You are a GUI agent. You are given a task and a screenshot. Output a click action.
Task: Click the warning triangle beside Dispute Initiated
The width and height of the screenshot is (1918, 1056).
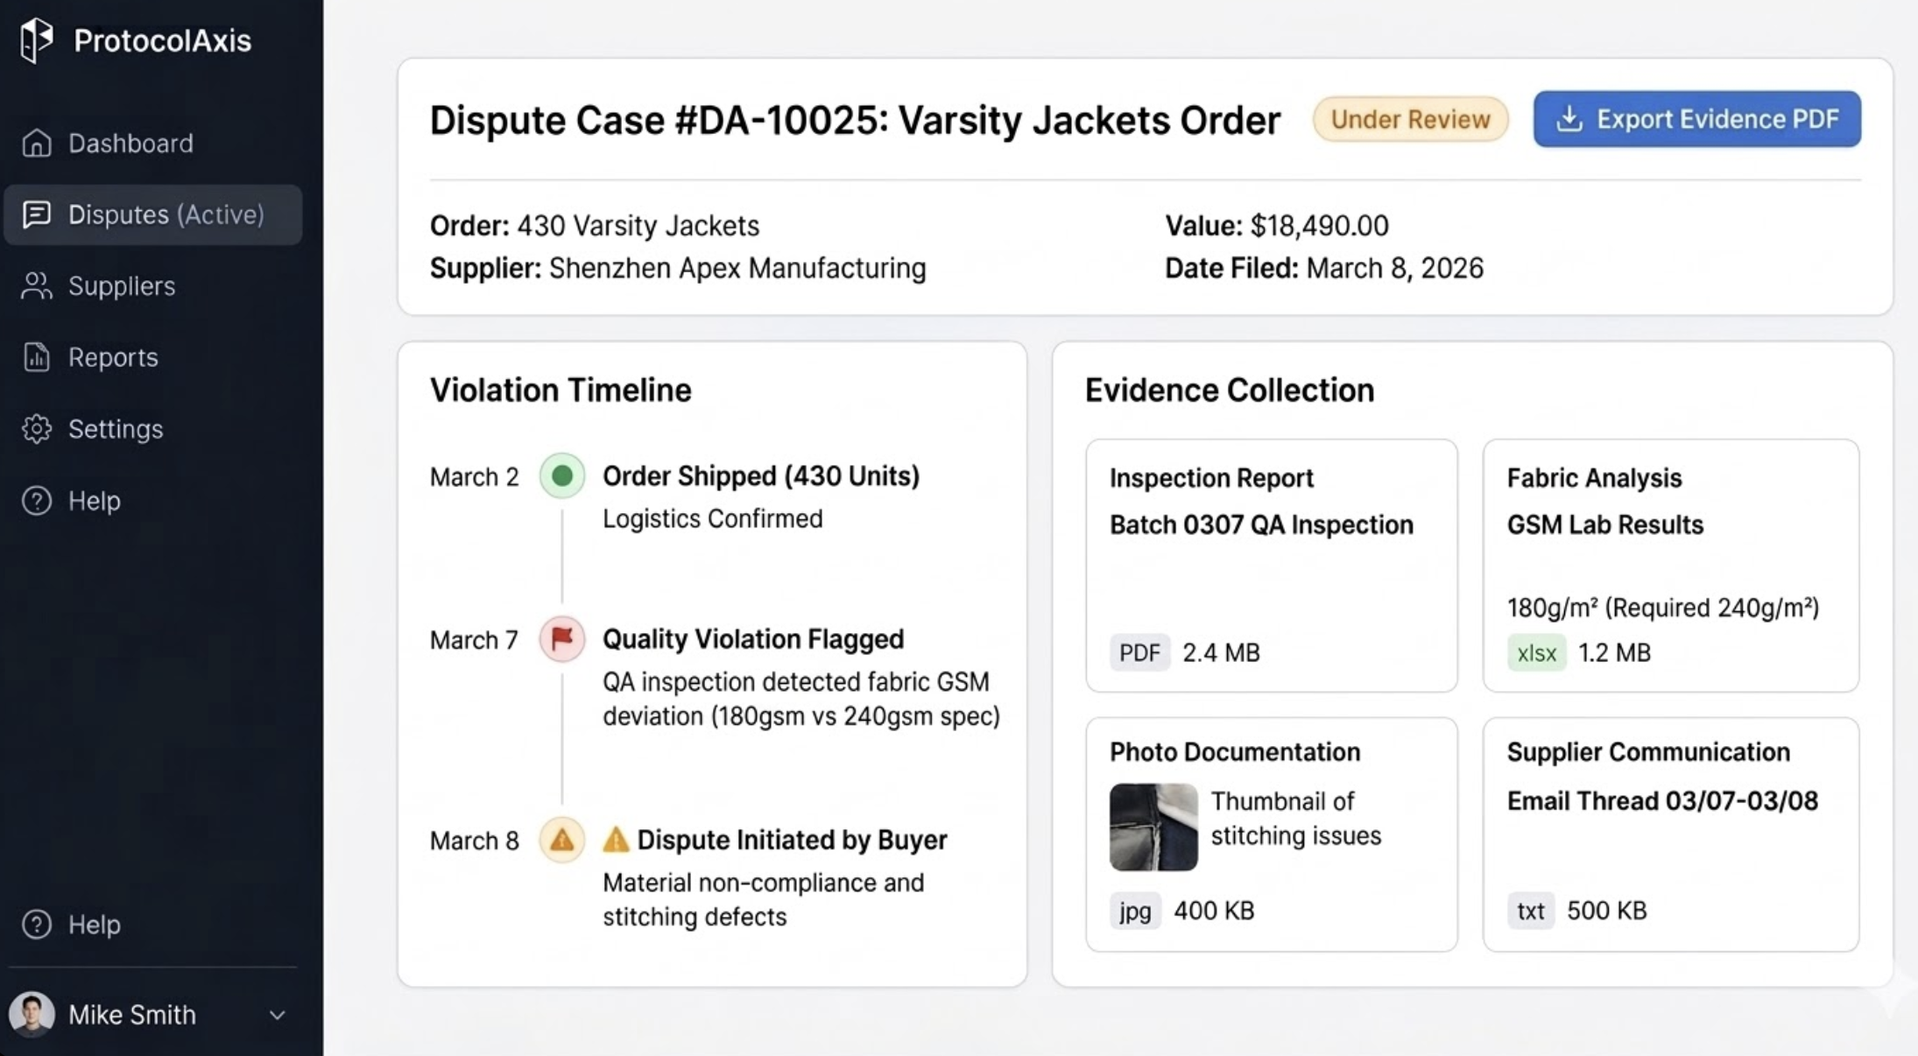[616, 840]
